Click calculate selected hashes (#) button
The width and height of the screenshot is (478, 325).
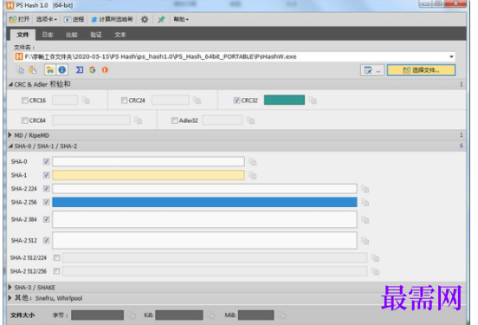click(113, 20)
